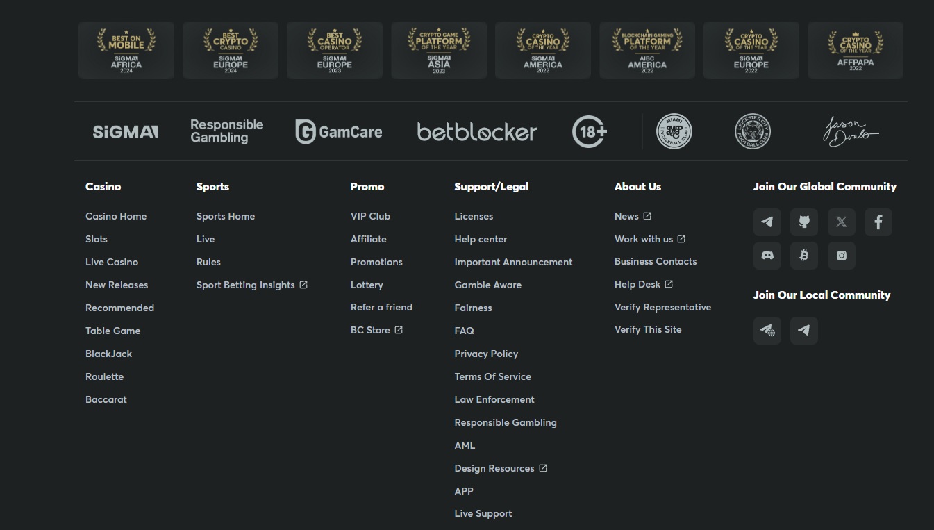
Task: Open the Licenses link
Action: click(474, 216)
